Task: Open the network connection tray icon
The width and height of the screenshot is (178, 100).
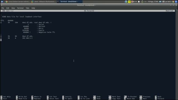Action: [x=135, y=2]
